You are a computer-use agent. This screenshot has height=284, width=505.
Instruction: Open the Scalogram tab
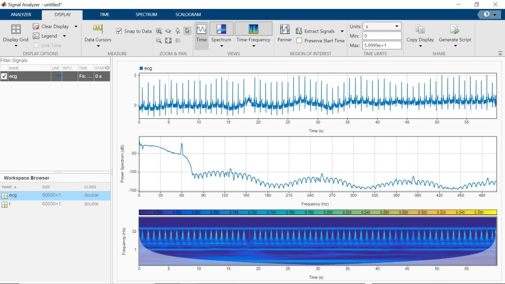point(188,15)
